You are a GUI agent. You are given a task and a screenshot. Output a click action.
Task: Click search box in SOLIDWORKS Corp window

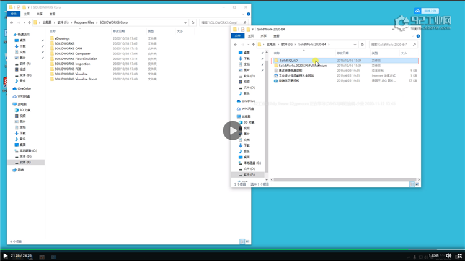click(x=224, y=22)
